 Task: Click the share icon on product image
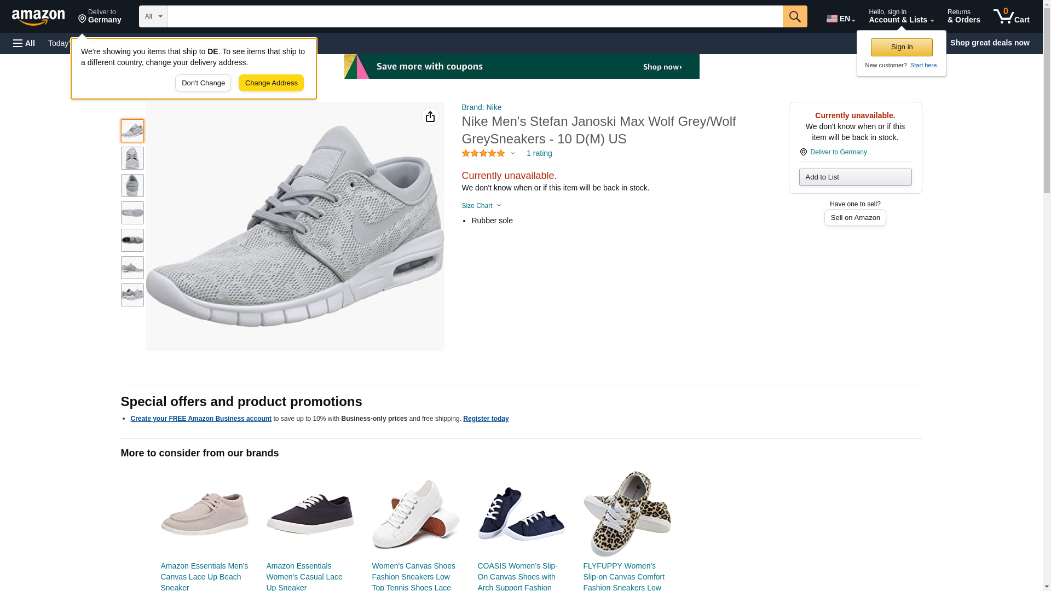point(430,117)
